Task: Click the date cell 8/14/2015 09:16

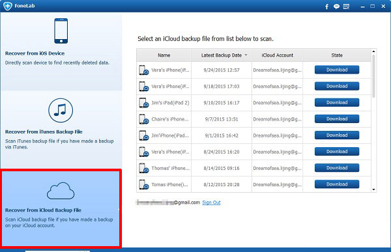Action: click(222, 168)
